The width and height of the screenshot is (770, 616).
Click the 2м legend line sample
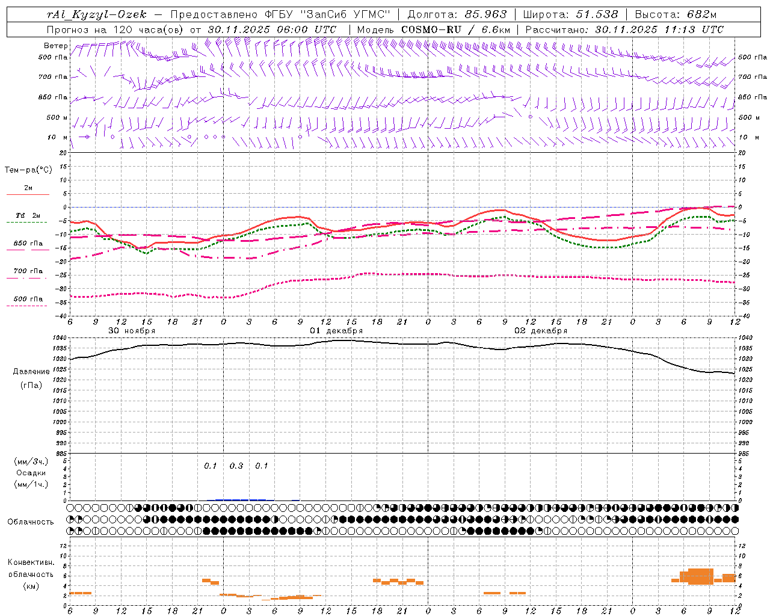pyautogui.click(x=28, y=195)
